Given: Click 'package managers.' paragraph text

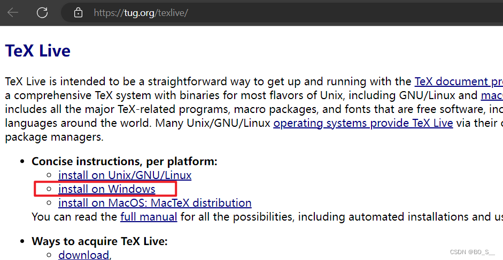Looking at the screenshot, I should click(53, 137).
